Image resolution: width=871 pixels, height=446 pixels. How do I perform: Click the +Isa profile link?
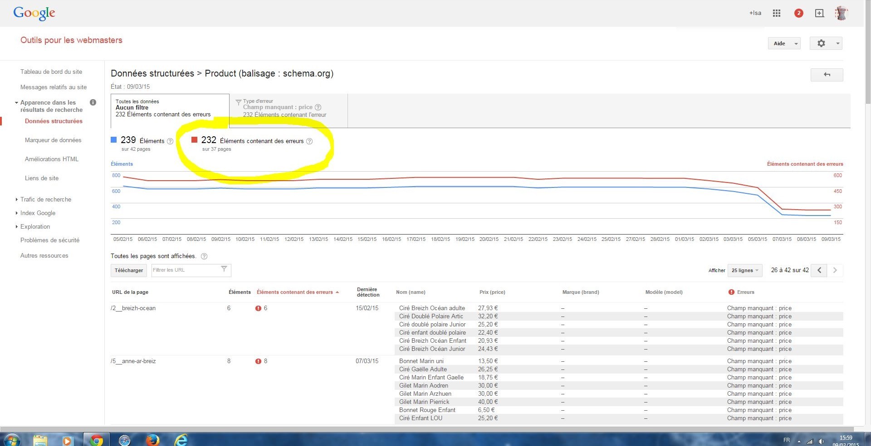click(755, 13)
